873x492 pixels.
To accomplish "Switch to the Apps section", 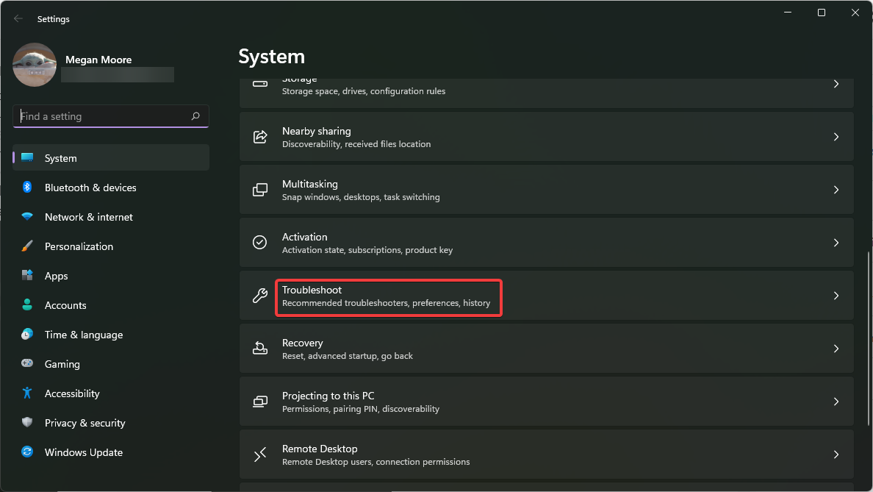I will 55,276.
